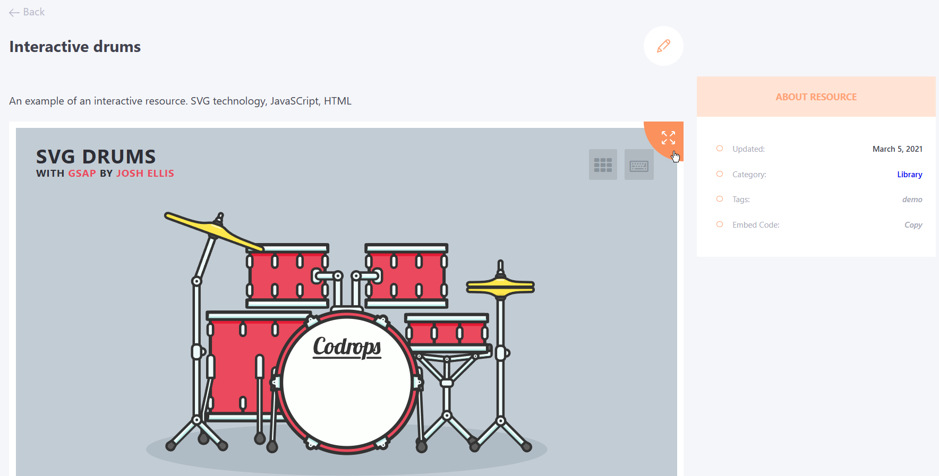
Task: Hit the snare drum
Action: [x=446, y=333]
